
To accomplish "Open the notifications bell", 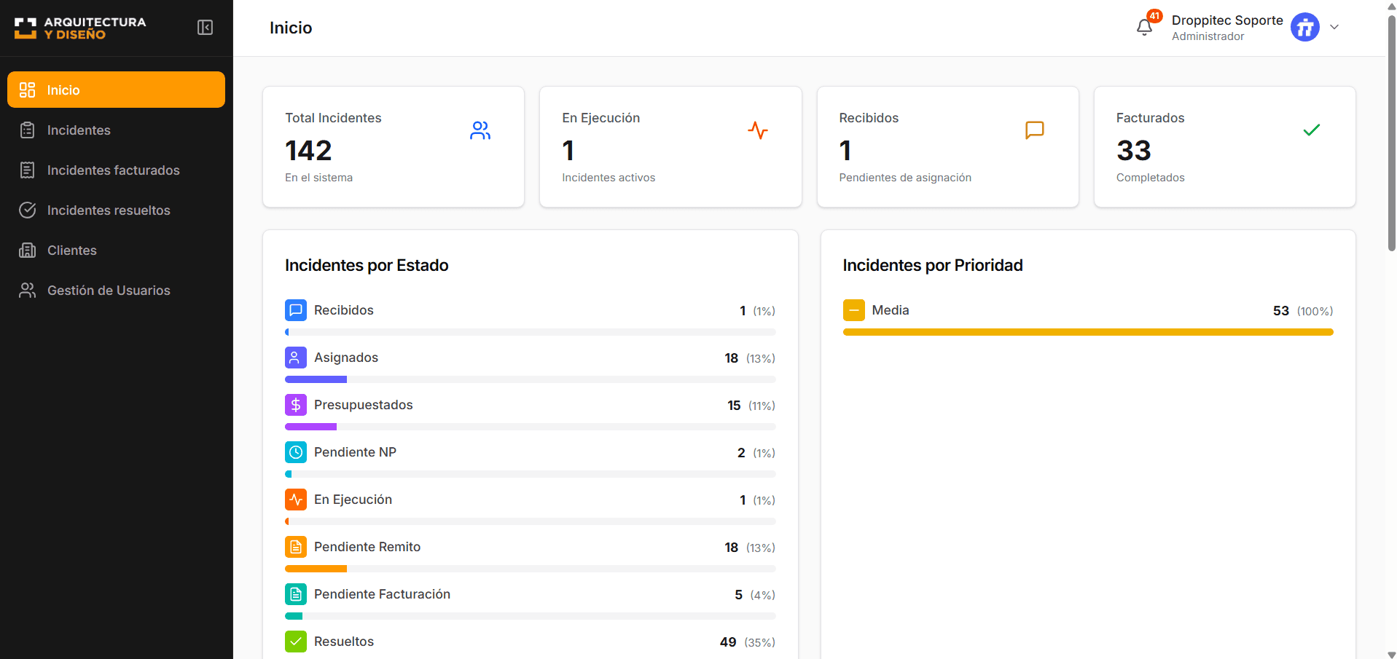I will 1144,28.
